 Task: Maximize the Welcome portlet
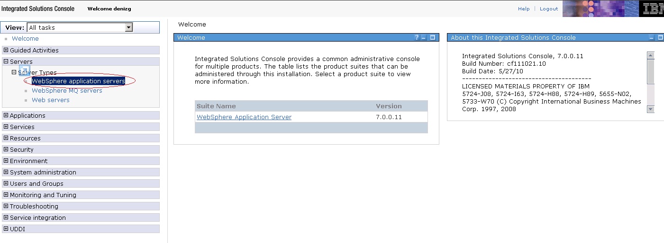(432, 37)
